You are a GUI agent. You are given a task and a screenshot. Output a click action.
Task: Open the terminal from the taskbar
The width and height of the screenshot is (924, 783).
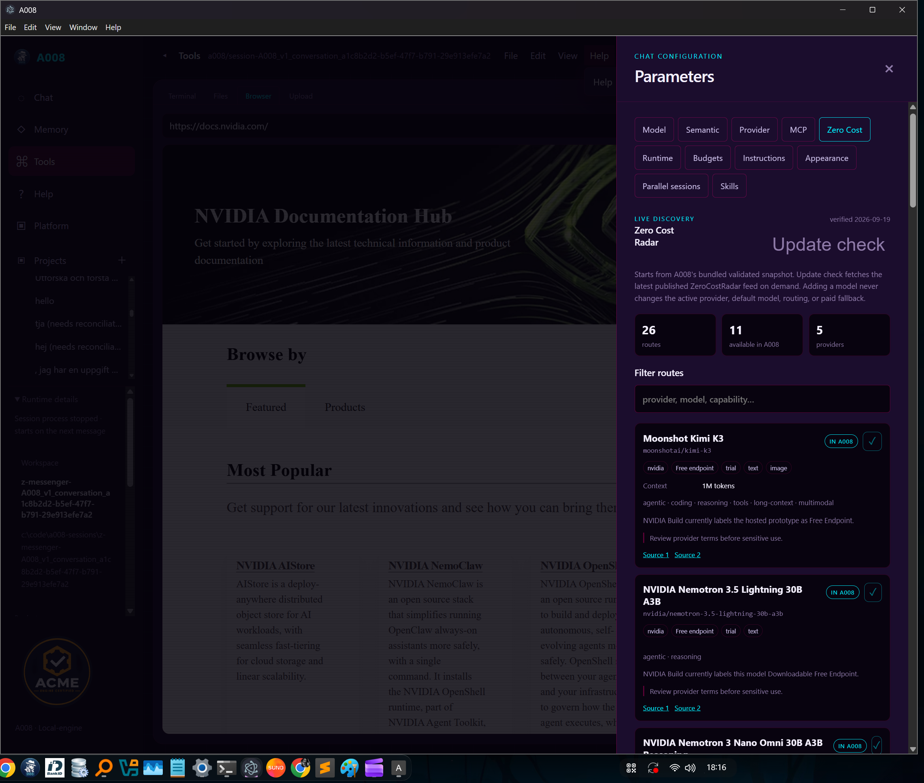pos(227,768)
